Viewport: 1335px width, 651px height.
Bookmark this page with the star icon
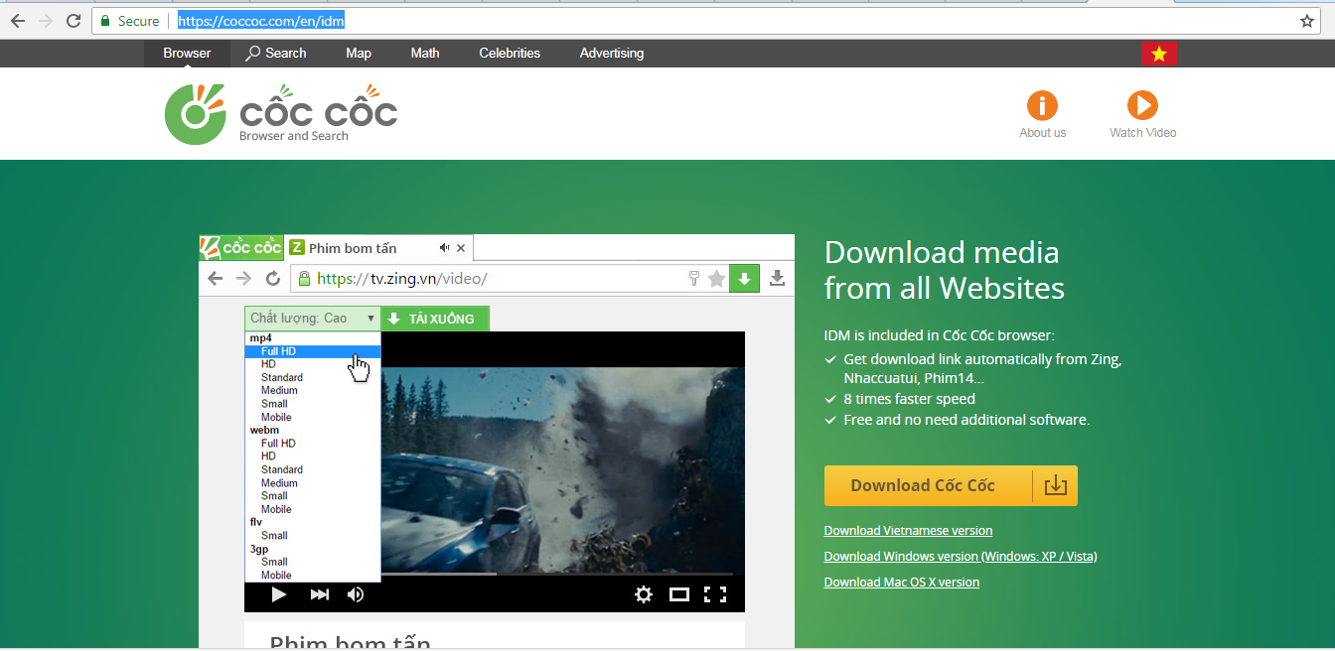point(1307,21)
